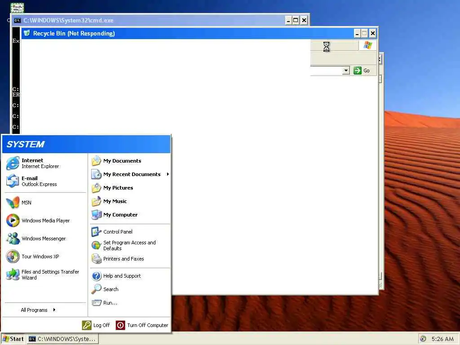The image size is (460, 345).
Task: Open address bar dropdown in Recycle Bin
Action: pos(346,71)
